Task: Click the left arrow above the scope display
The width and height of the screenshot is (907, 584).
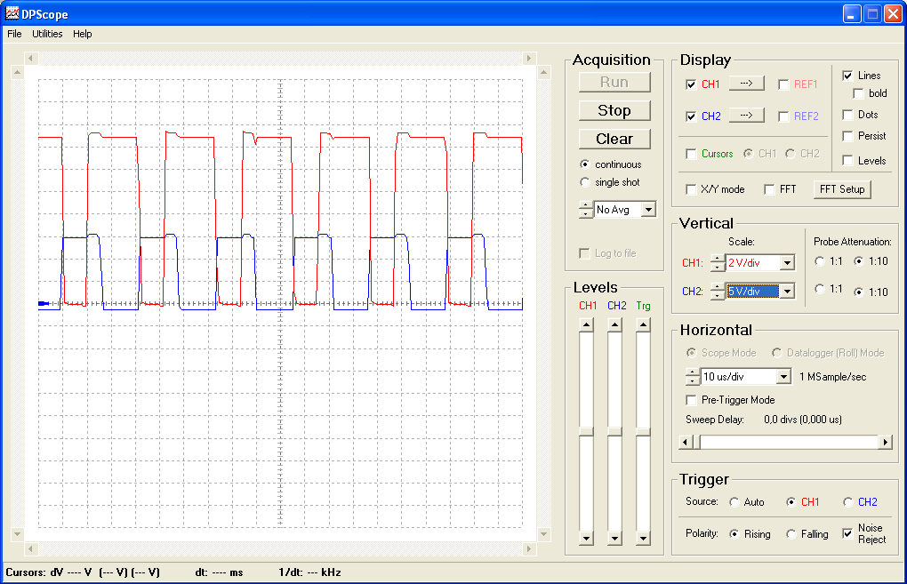Action: point(31,58)
